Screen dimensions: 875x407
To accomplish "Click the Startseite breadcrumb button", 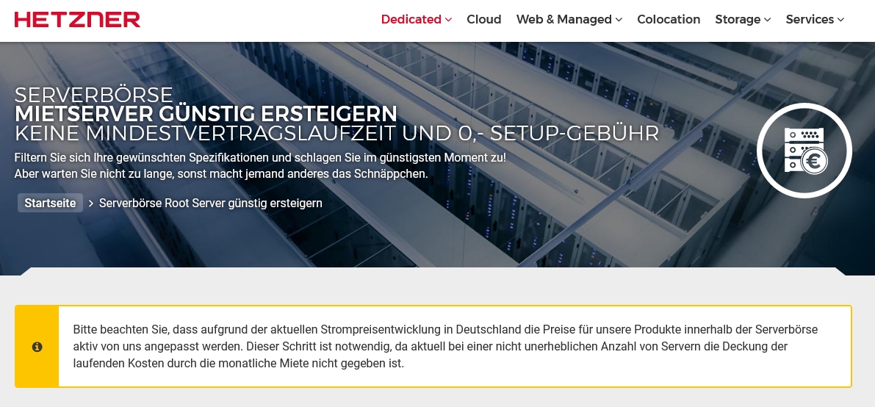I will [50, 203].
